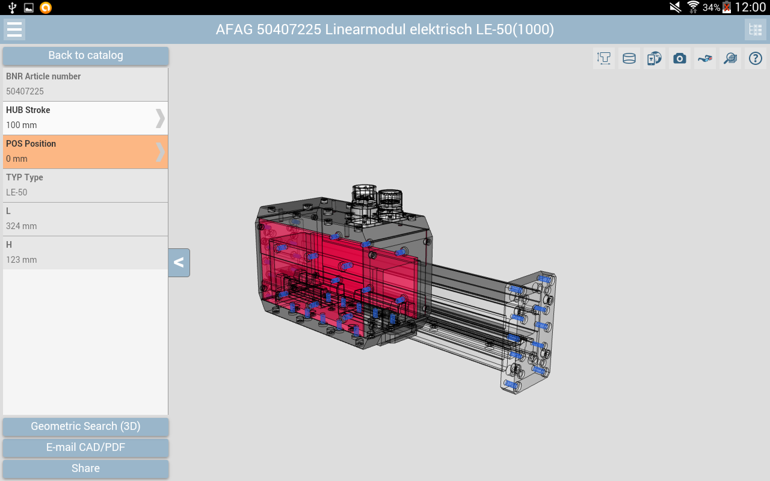Open the hamburger menu
The image size is (770, 481).
tap(14, 29)
